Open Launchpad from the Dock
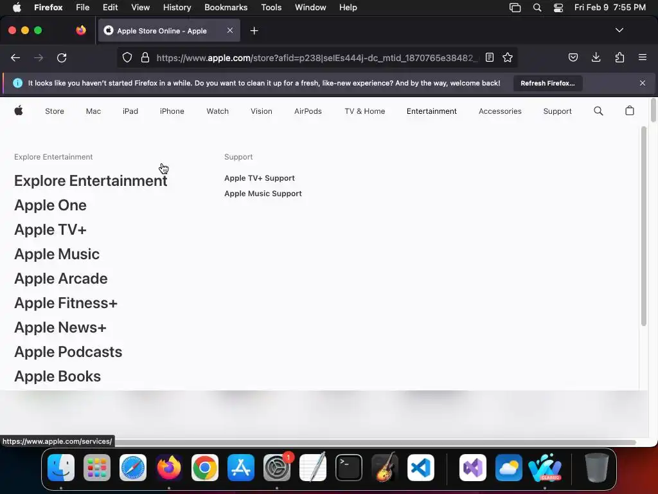 tap(97, 468)
